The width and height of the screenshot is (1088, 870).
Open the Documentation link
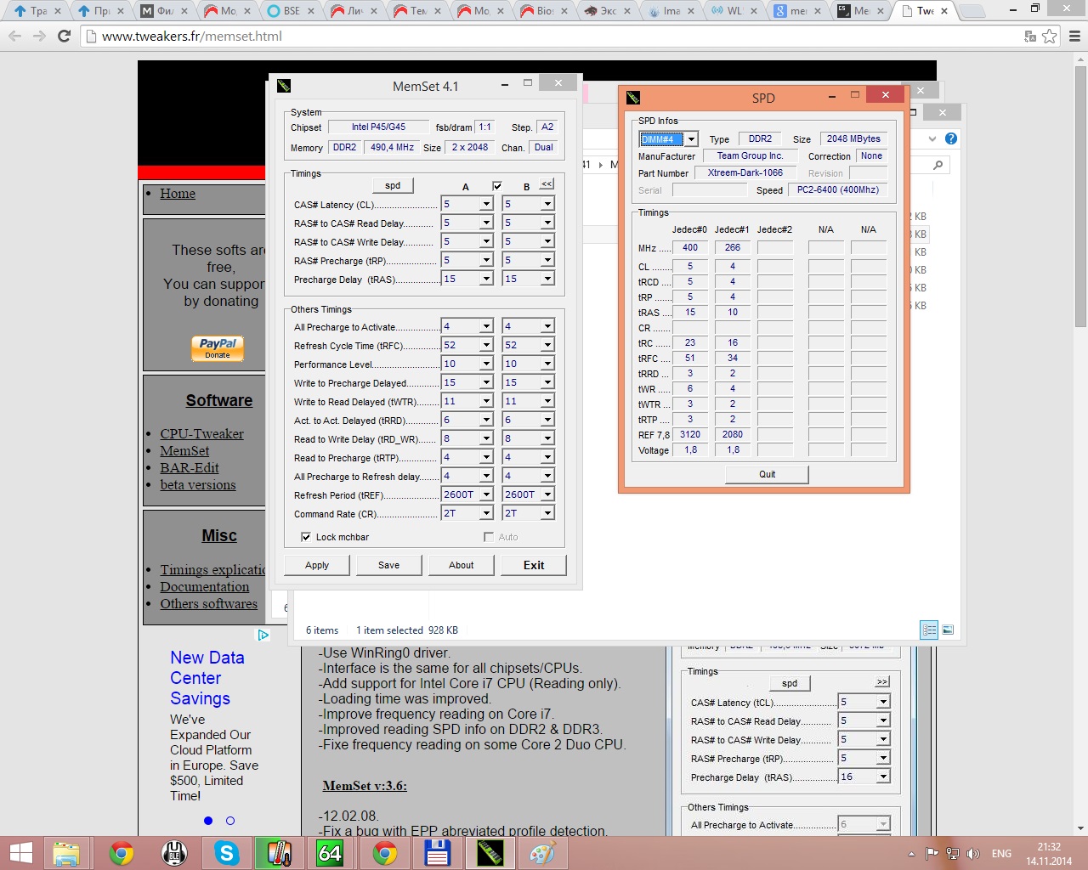point(205,587)
